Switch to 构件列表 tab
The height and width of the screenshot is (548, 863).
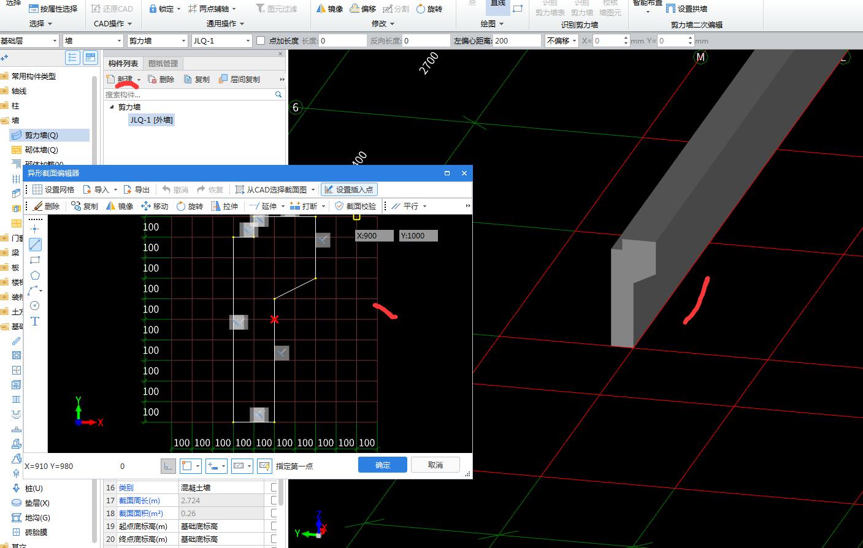click(x=123, y=63)
